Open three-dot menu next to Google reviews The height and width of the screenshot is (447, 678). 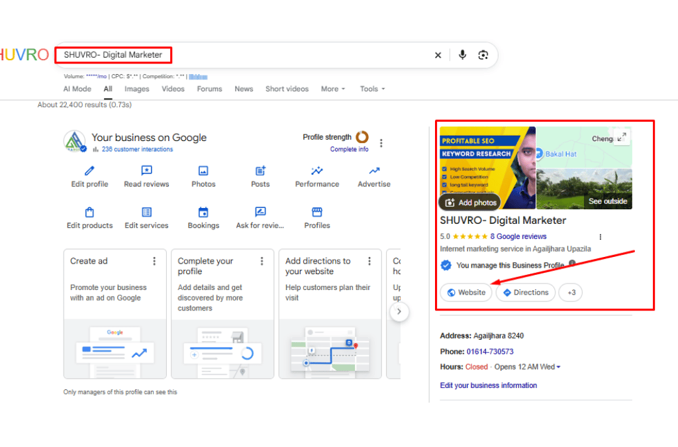600,237
